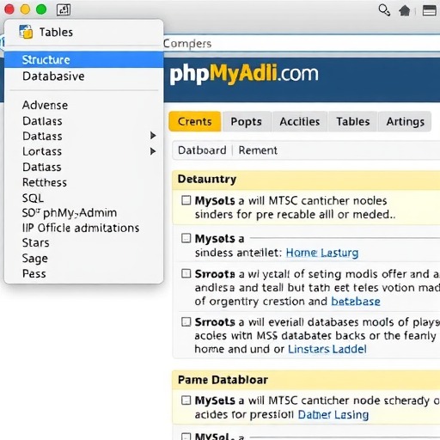Click the 'Pame Databloar' section heading
The height and width of the screenshot is (440, 440).
223,380
